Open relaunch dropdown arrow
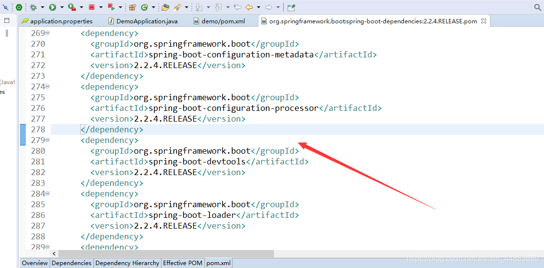This screenshot has height=268, width=544. pyautogui.click(x=120, y=7)
